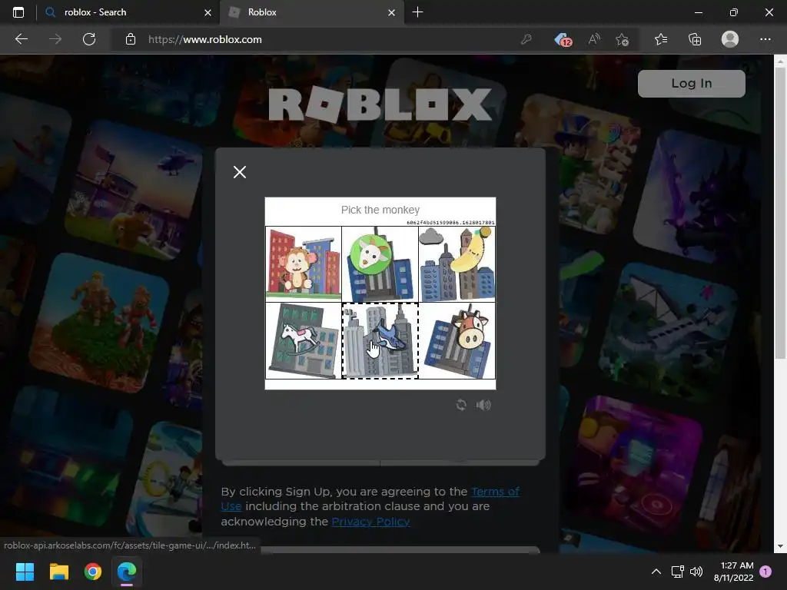Switch to the roblox - Search tab
787x590 pixels.
point(128,12)
